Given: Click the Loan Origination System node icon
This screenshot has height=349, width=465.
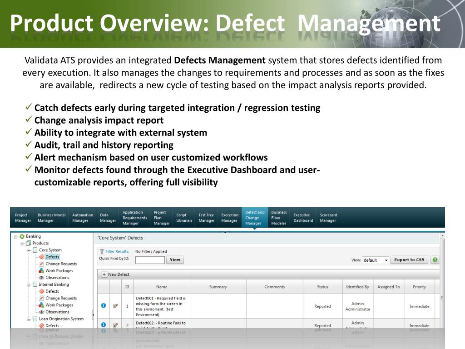Looking at the screenshot, I should 35,319.
